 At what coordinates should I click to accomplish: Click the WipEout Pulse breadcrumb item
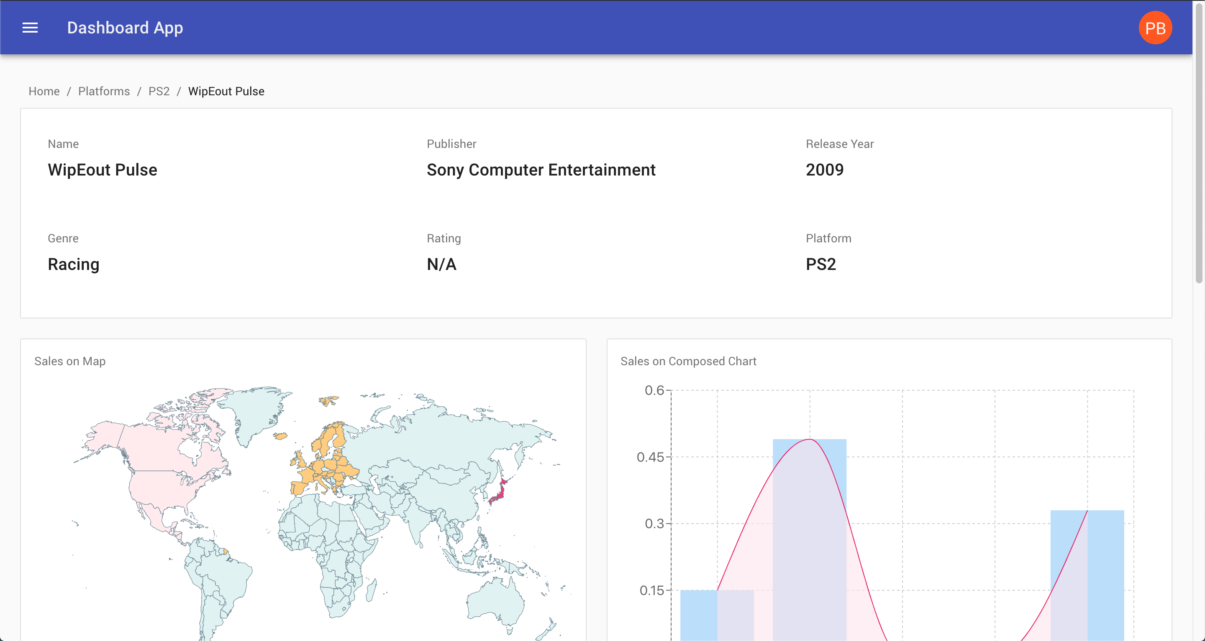coord(226,91)
